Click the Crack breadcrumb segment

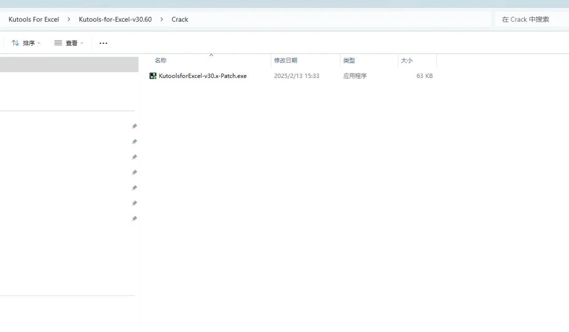tap(180, 19)
